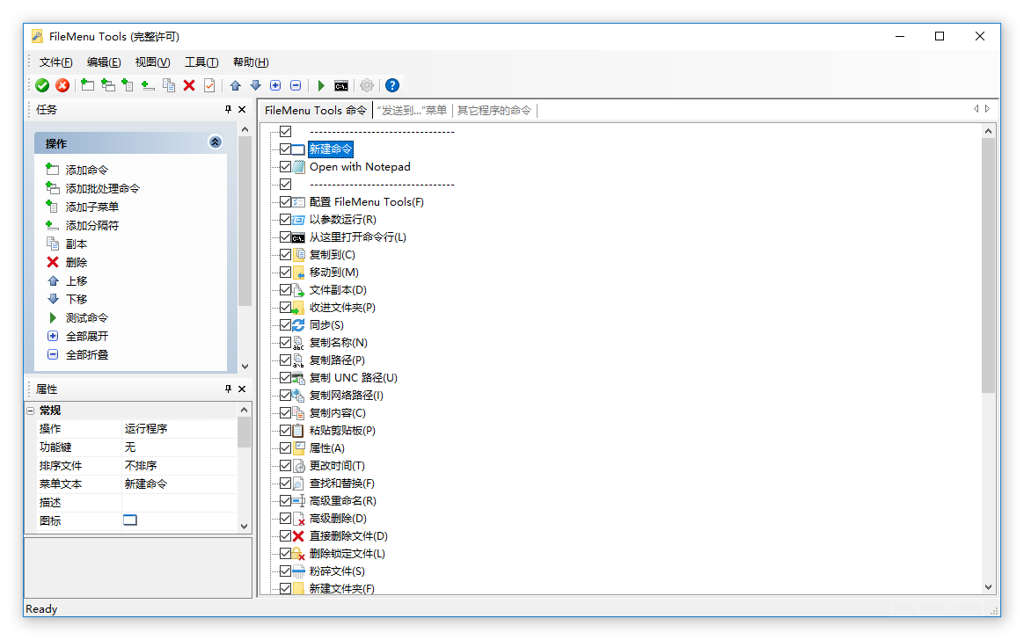Open the 工具(T) menu
The width and height of the screenshot is (1024, 640).
(x=201, y=62)
